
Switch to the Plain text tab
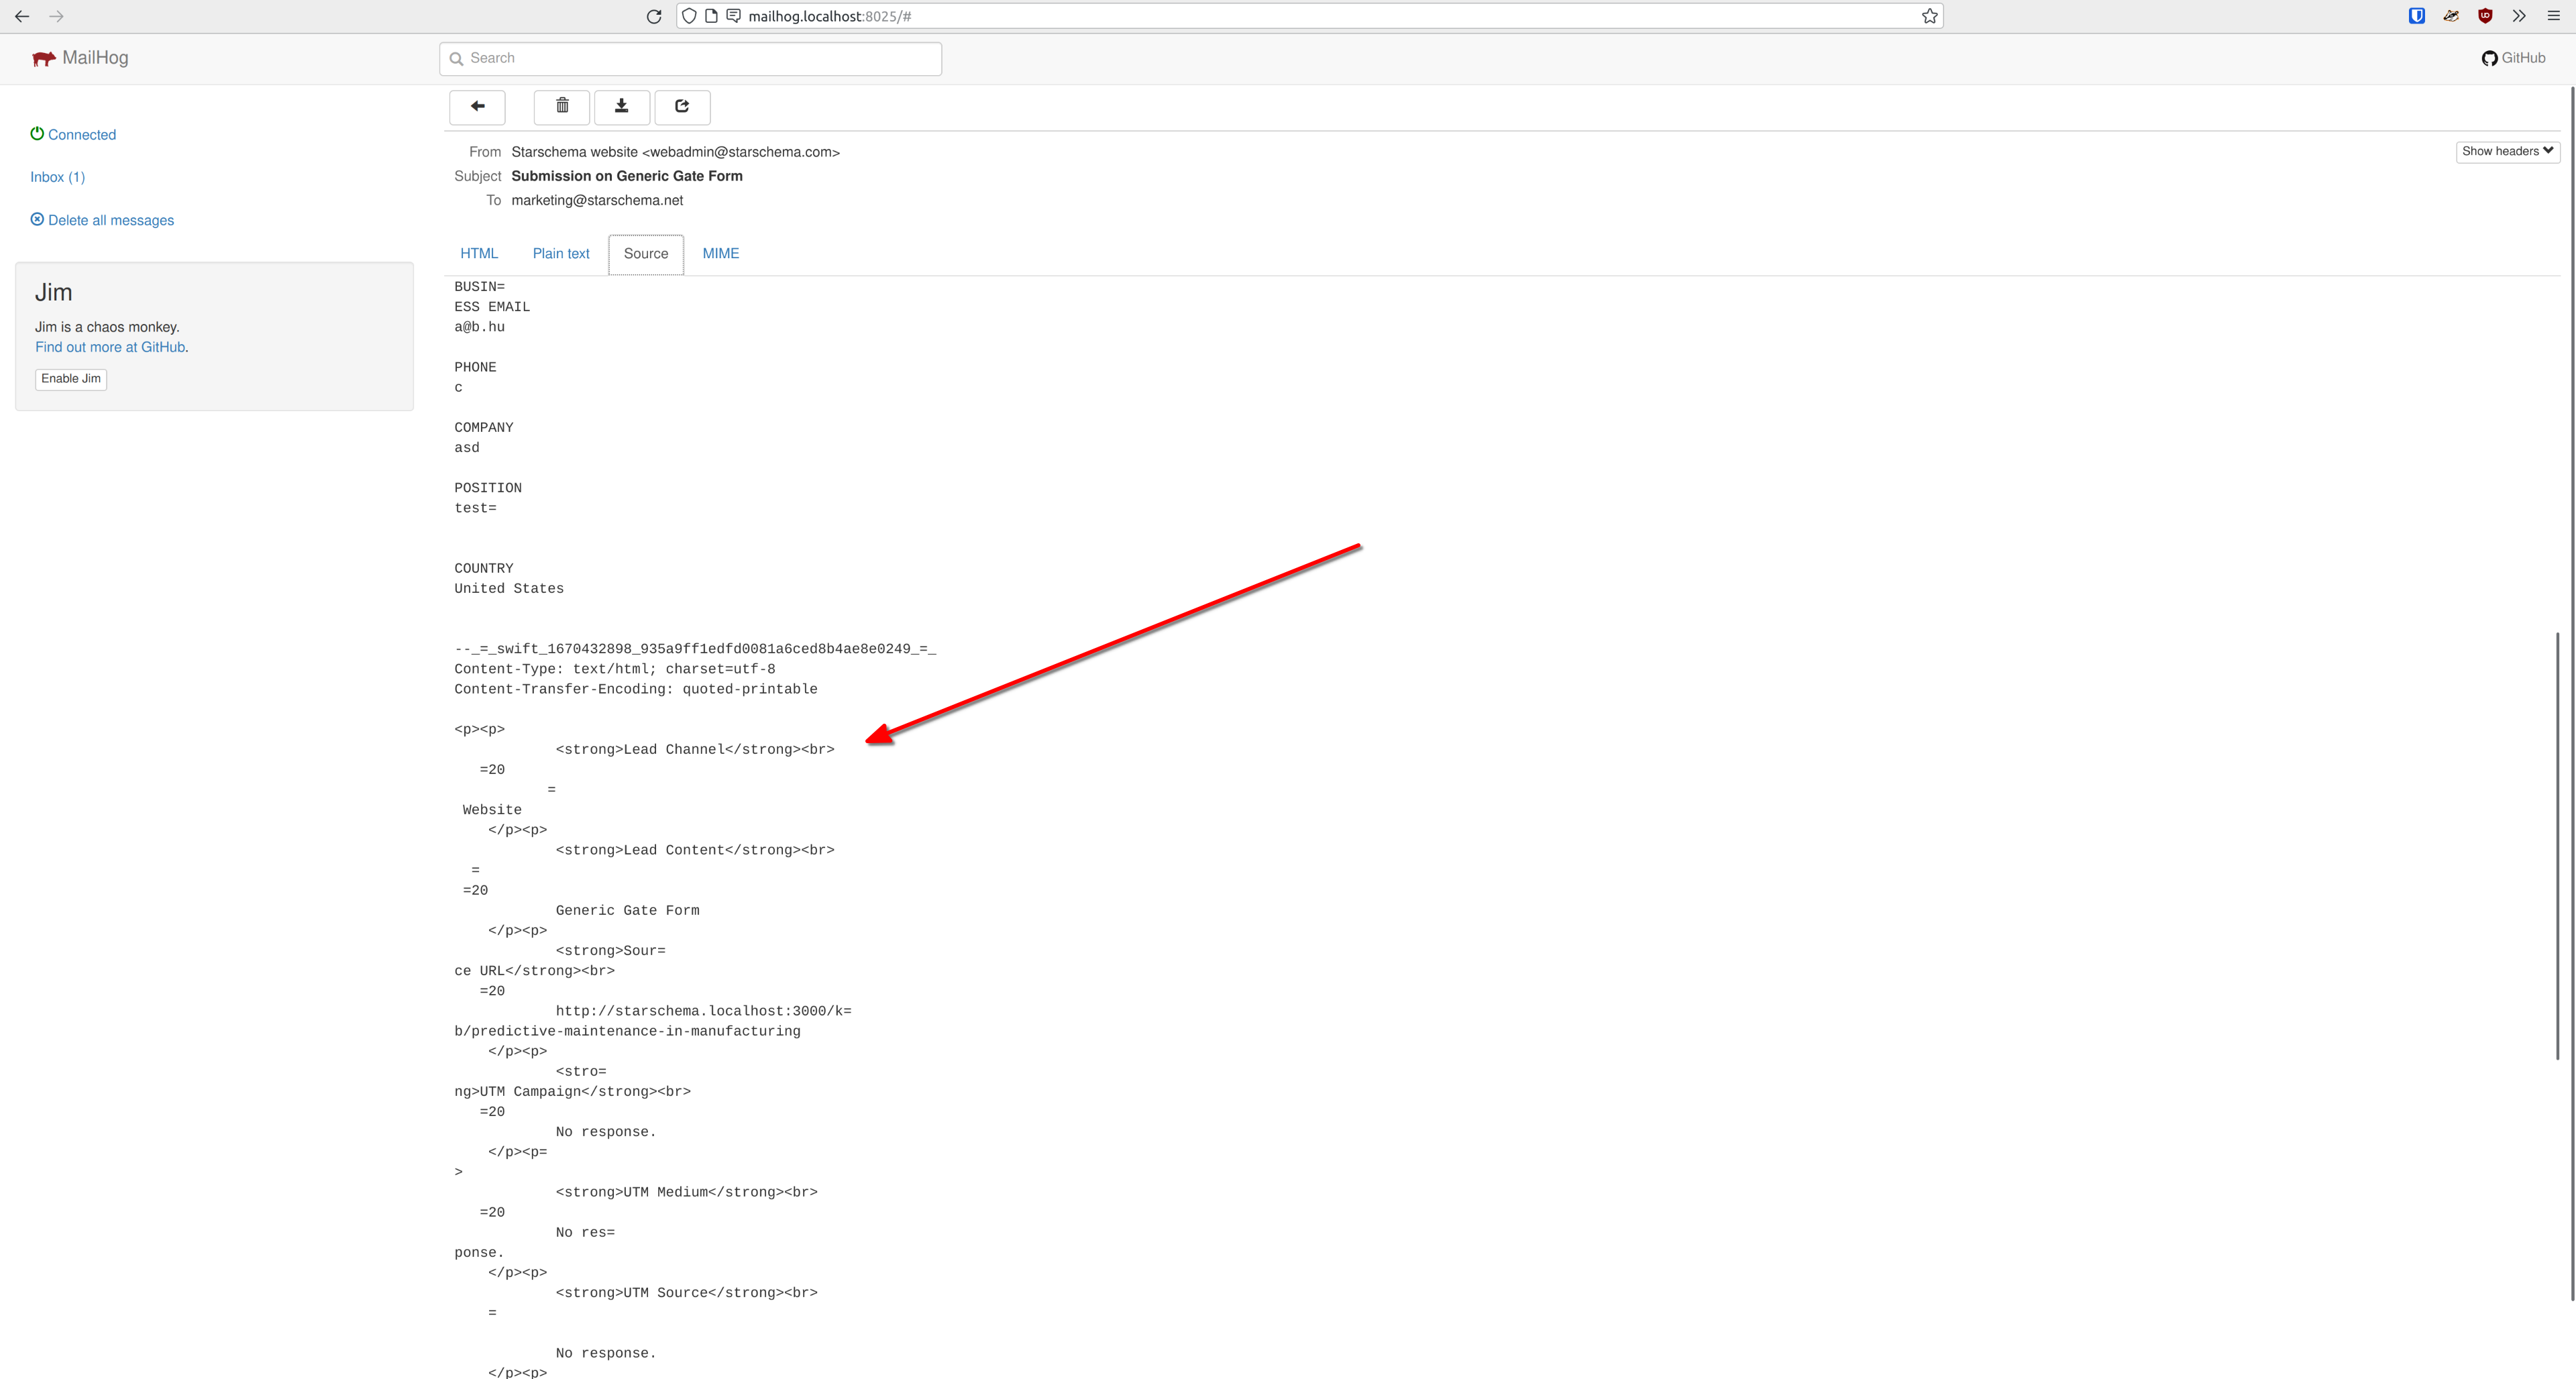pos(561,254)
